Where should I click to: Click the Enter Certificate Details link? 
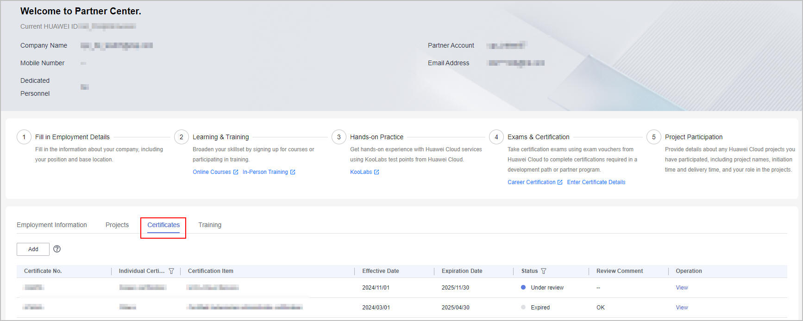[x=596, y=182]
